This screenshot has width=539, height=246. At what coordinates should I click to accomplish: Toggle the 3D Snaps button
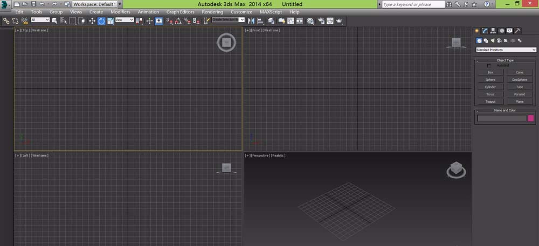[x=169, y=21]
